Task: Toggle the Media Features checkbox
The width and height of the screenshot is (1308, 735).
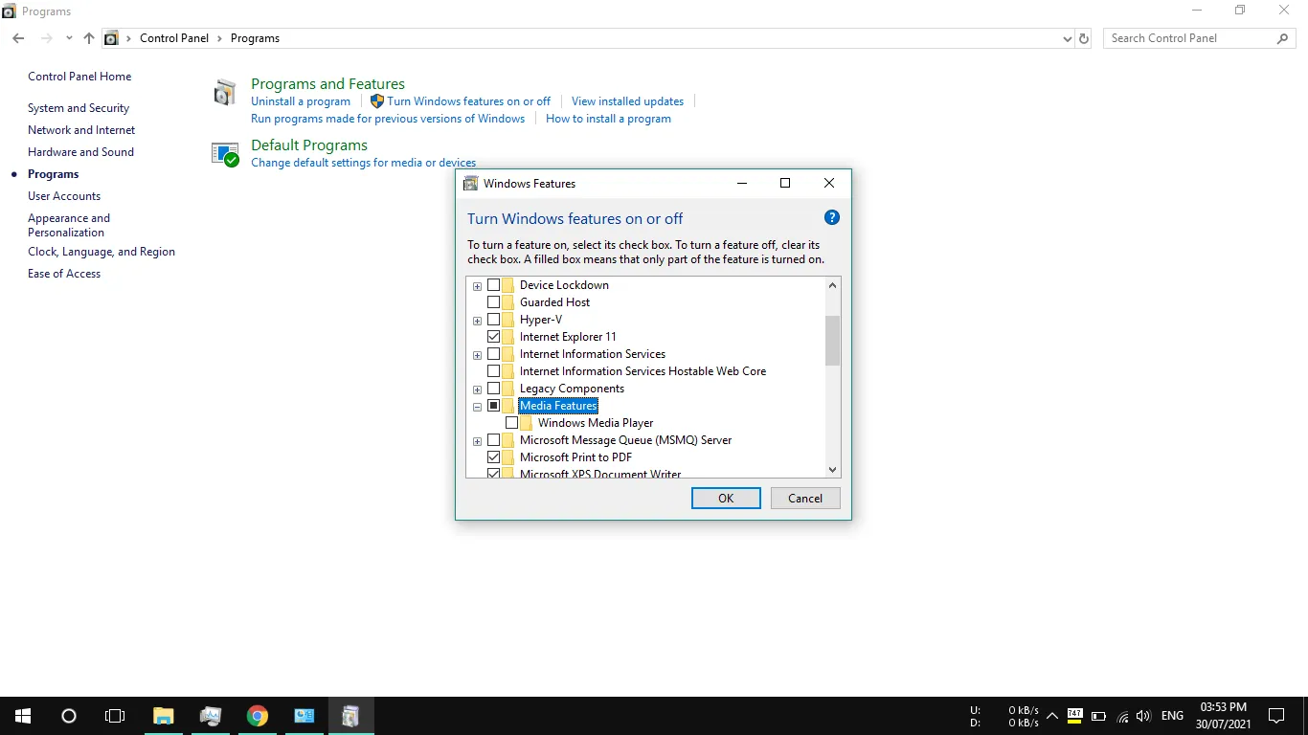Action: [x=494, y=406]
